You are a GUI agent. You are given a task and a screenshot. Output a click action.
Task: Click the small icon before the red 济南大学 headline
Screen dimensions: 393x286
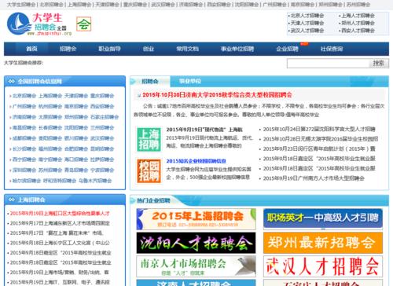139,95
